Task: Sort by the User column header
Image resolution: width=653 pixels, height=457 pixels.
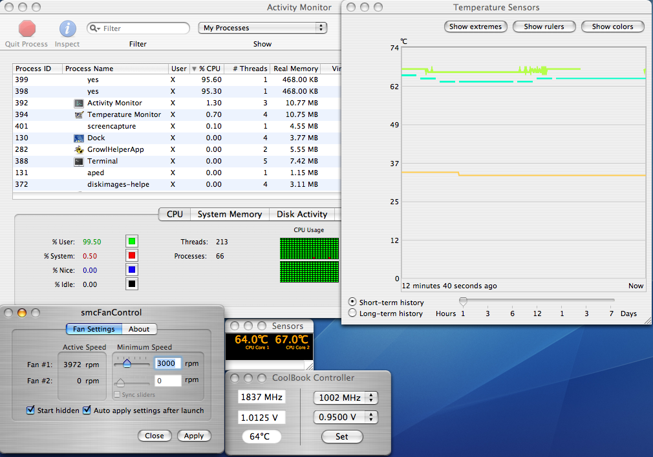Action: (x=179, y=69)
